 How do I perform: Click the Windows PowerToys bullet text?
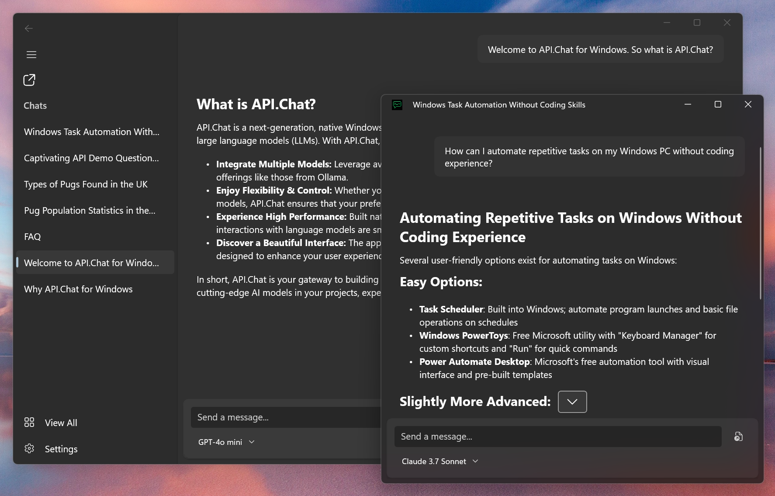coord(568,342)
